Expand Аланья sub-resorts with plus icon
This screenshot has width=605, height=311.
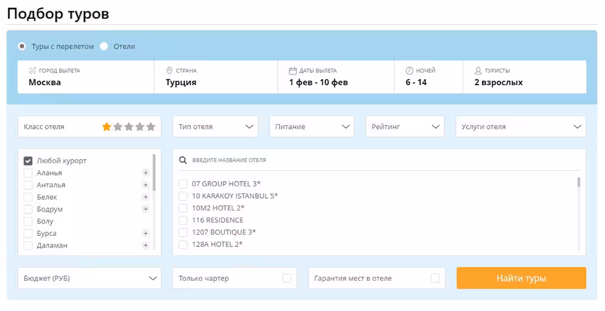(145, 173)
